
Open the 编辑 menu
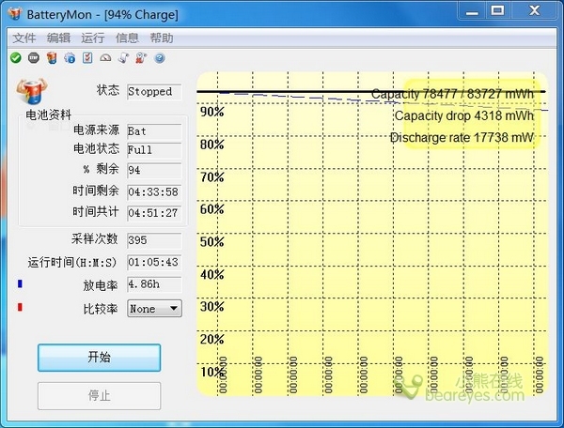tap(58, 38)
